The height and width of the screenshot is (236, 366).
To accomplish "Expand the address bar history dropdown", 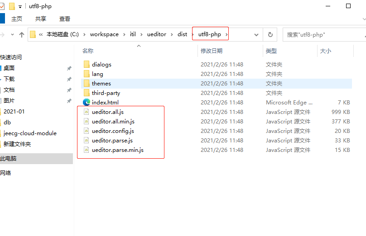I will pos(256,35).
